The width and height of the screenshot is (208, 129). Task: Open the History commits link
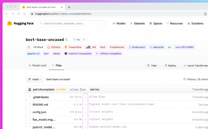click(196, 79)
